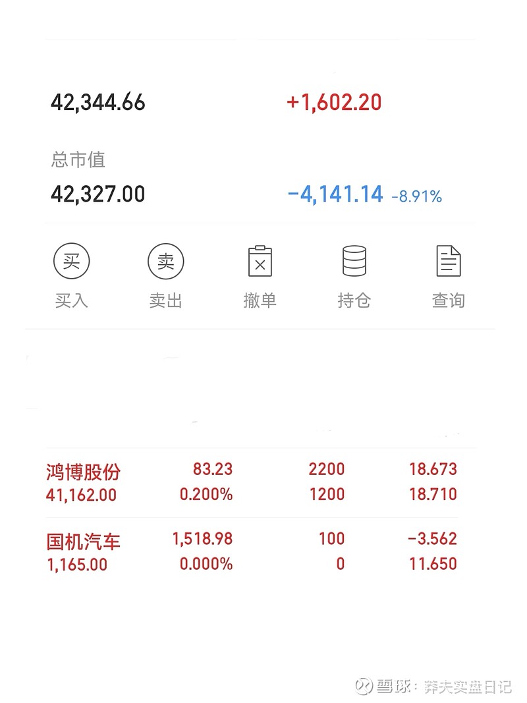Screen dimensions: 527x703
Task: Click the 鸿博股份 market value 41,162.00
Action: click(81, 495)
